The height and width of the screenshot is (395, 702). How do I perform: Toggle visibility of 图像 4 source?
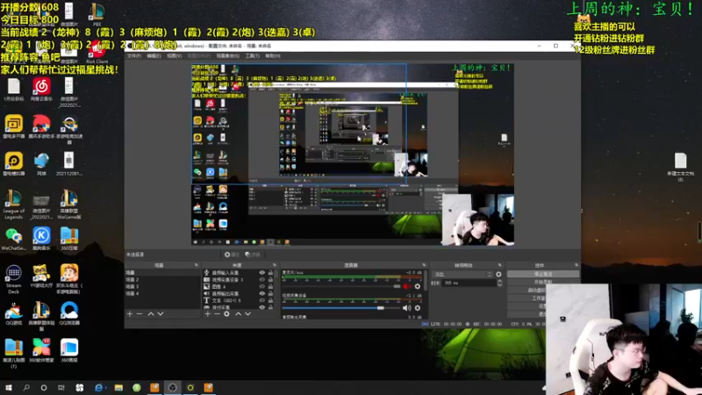pos(262,286)
